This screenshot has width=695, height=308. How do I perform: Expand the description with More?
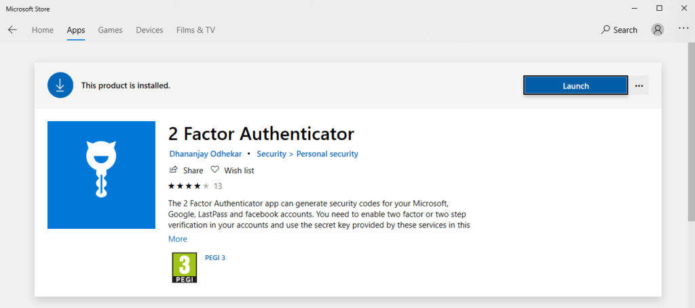[x=178, y=239]
